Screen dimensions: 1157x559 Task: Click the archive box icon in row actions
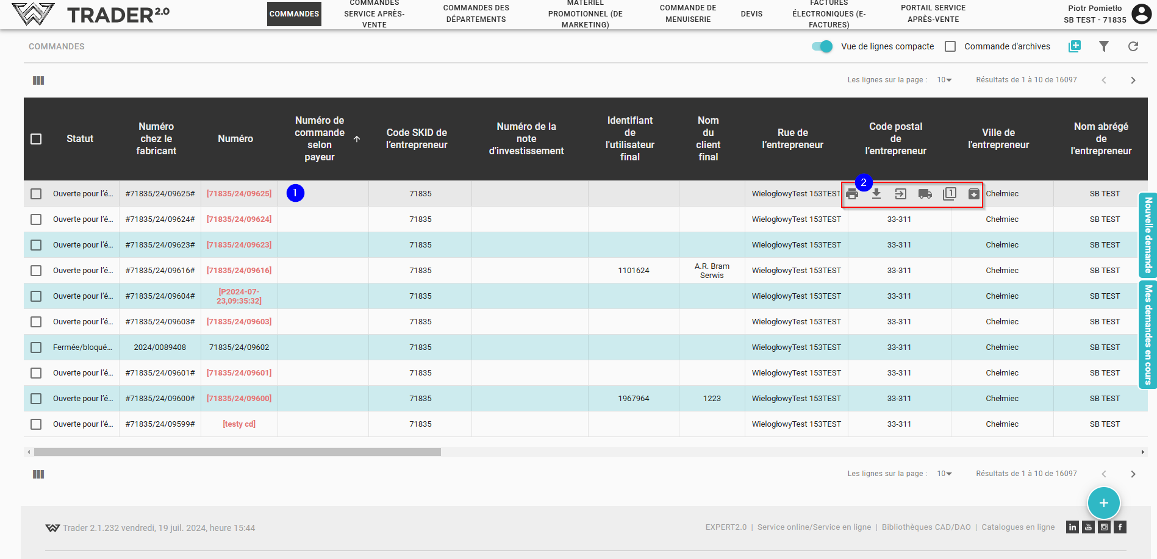[974, 194]
